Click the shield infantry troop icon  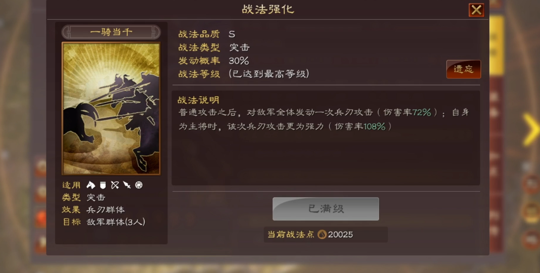tap(103, 185)
